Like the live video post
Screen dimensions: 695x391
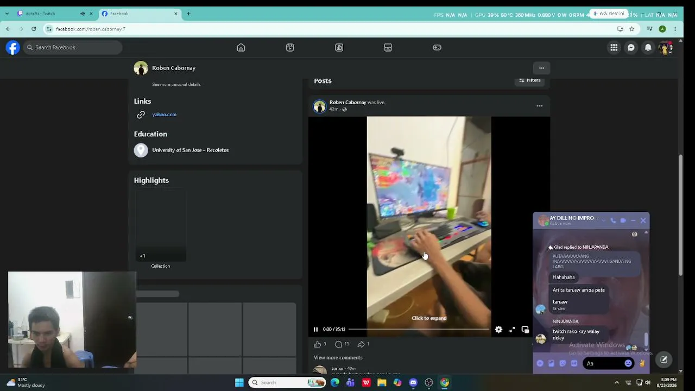click(x=318, y=344)
